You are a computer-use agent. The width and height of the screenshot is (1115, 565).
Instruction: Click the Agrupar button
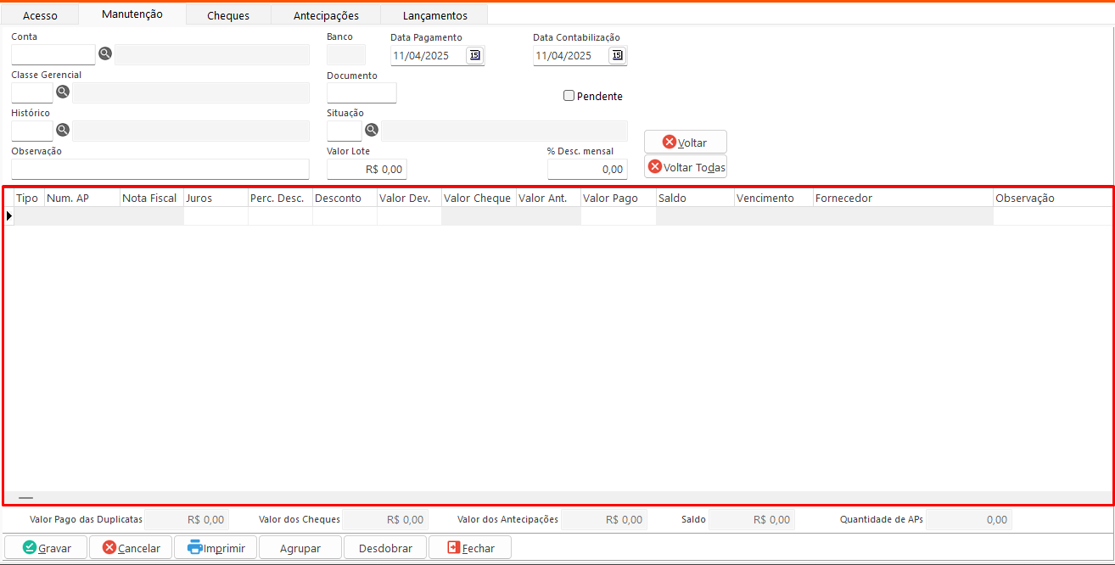click(x=300, y=548)
